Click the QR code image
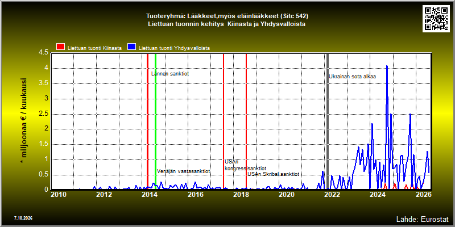The height and width of the screenshot is (227, 455). [x=437, y=18]
